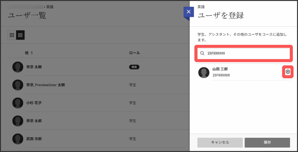Screen dimensions: 298x152
Task: Click the 教員 role badge
Action: click(x=134, y=67)
